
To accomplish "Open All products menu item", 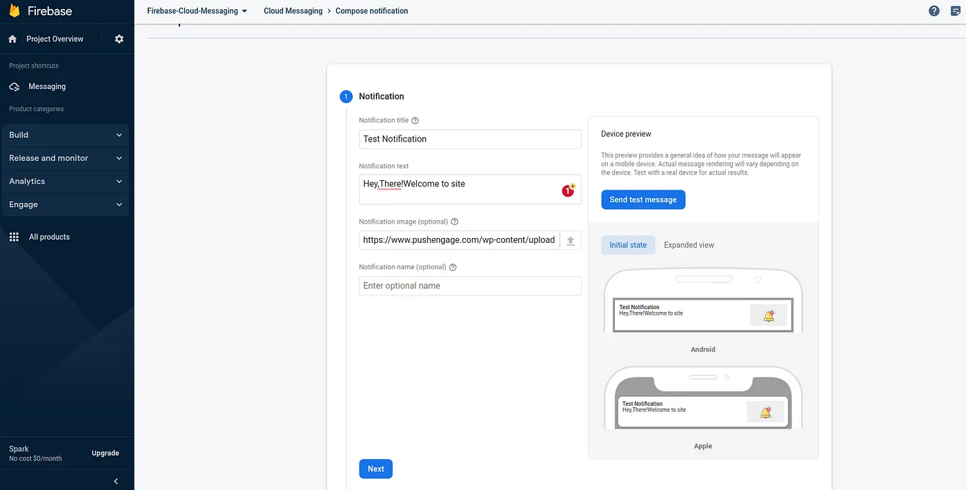I will click(x=49, y=237).
